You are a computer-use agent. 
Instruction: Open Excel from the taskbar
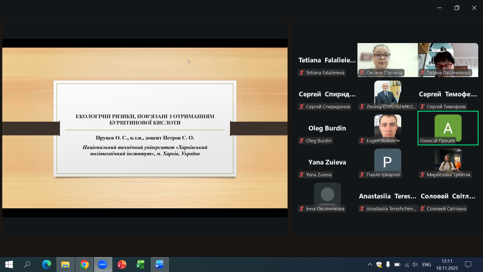coord(140,264)
